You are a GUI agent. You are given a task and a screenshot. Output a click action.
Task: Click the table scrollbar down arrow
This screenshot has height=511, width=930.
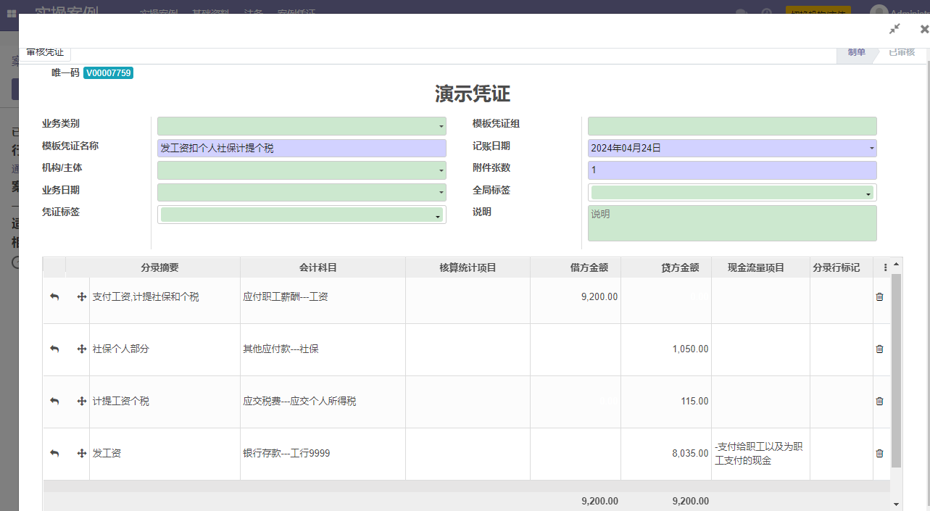[896, 504]
